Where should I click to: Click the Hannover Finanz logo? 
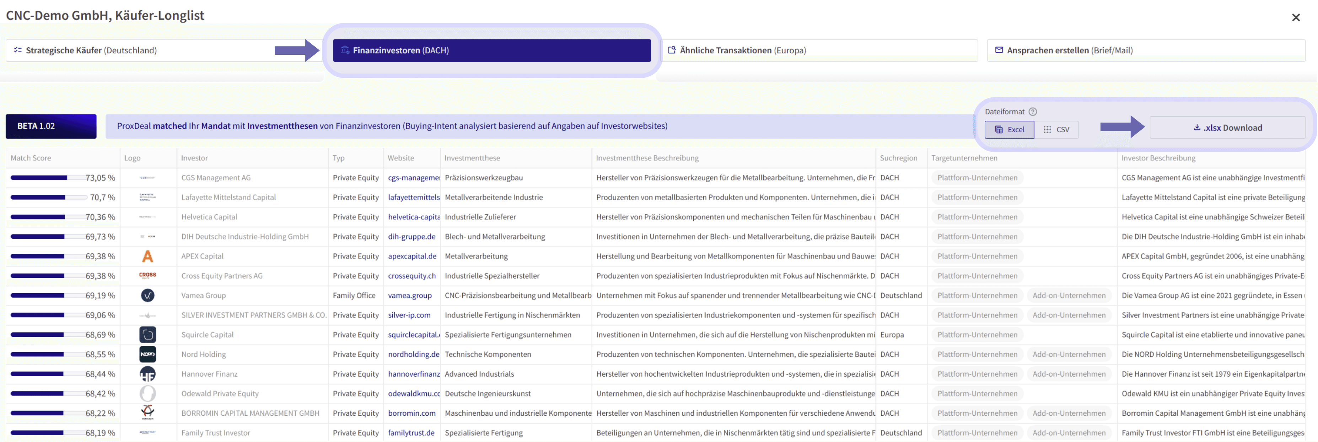[x=147, y=374]
